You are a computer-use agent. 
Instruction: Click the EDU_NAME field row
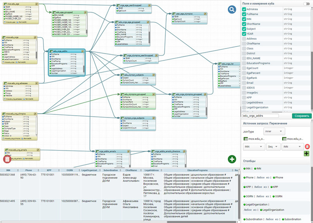pos(277,58)
